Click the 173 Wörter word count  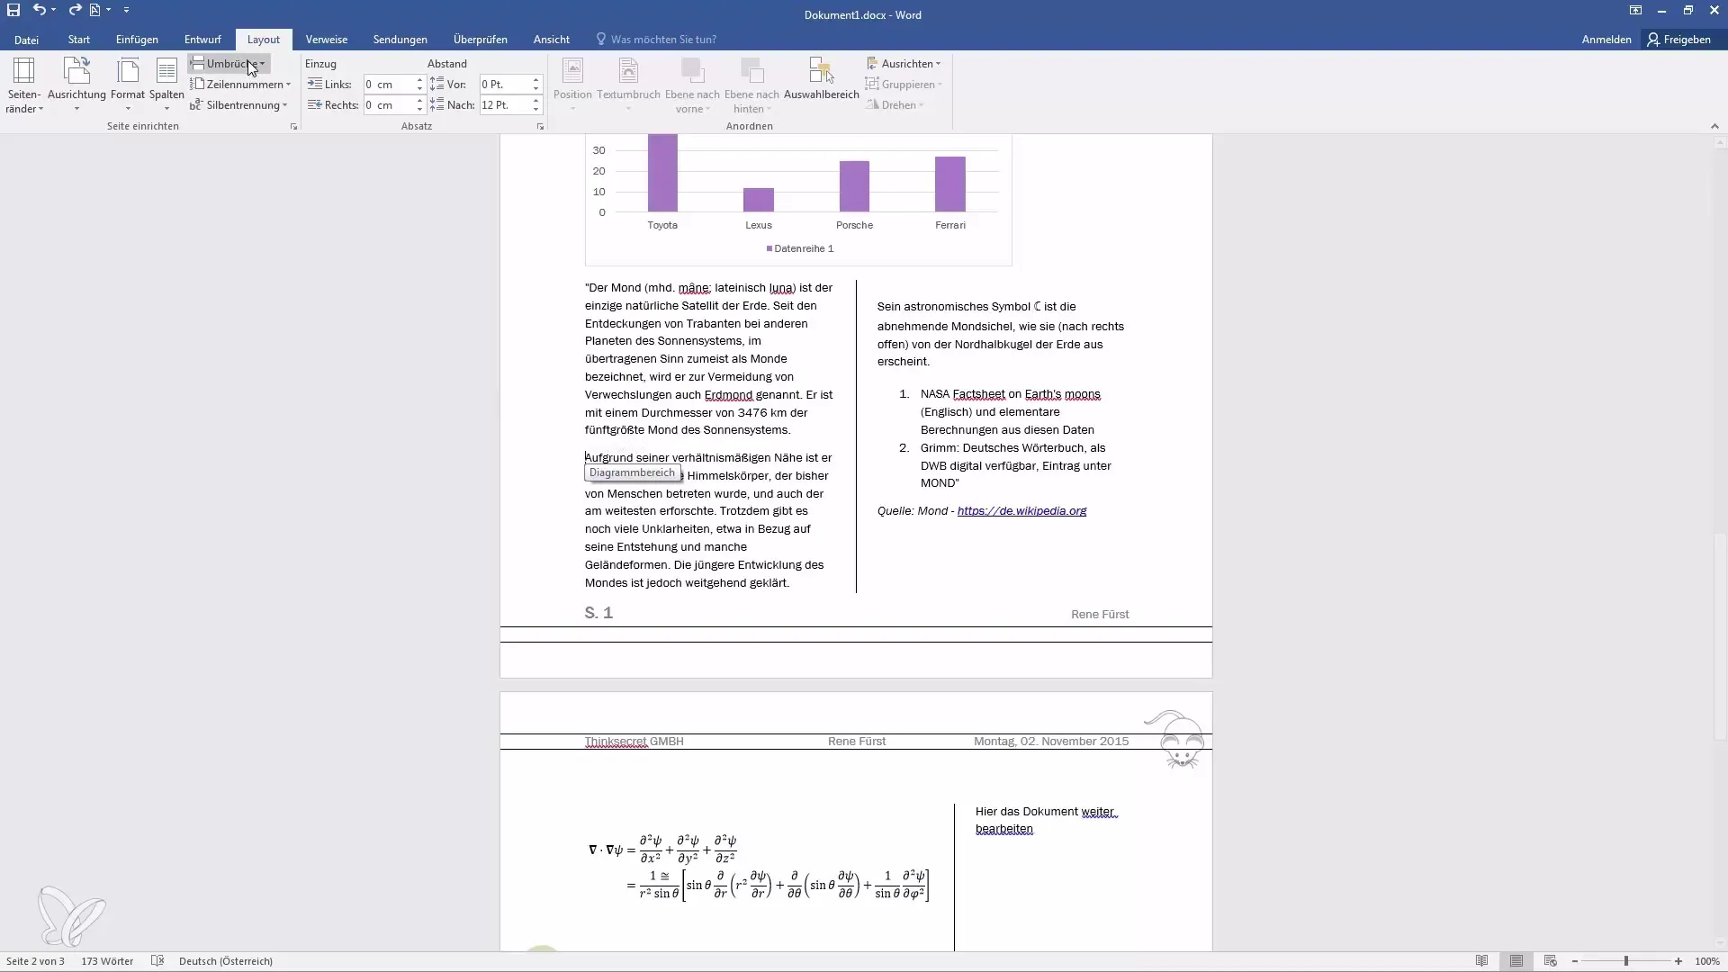pos(107,961)
